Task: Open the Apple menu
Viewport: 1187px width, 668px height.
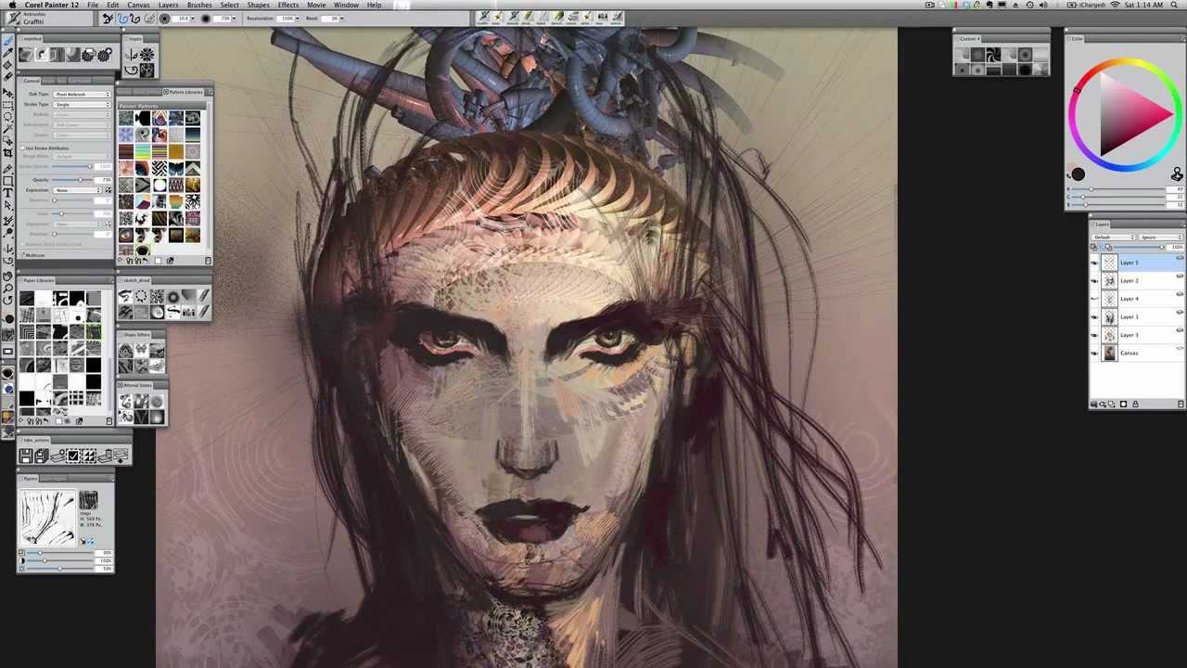Action: point(12,5)
